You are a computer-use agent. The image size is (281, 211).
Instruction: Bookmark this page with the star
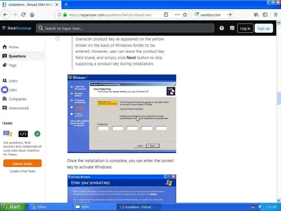coord(185,15)
